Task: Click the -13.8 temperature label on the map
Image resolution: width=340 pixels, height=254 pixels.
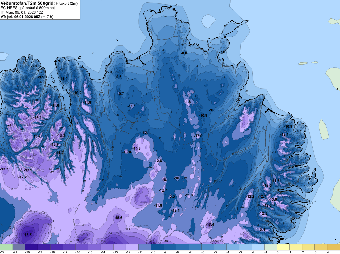Action: pos(12,125)
